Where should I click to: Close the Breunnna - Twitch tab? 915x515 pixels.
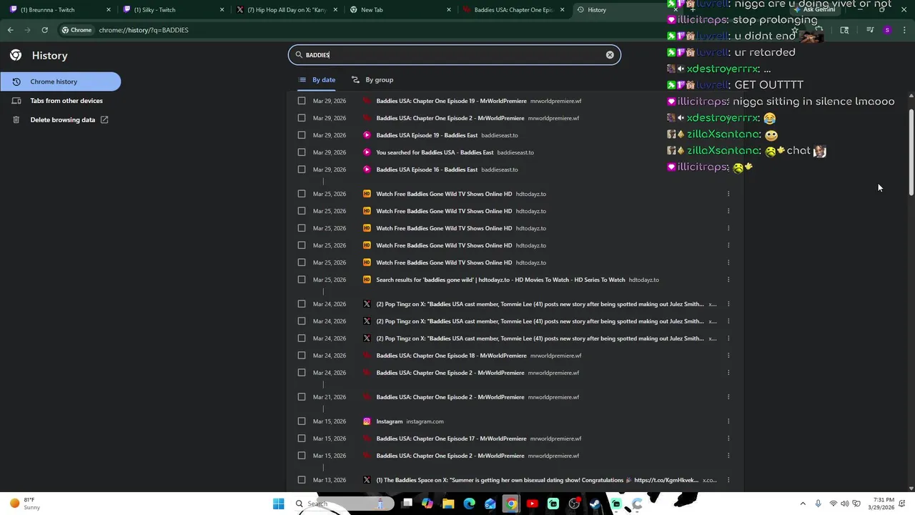click(109, 10)
